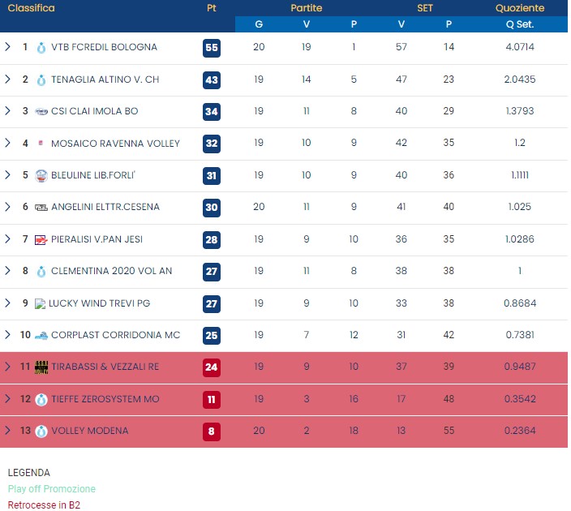The image size is (571, 511).
Task: Click the VTB FCREDIL BOLOGNA team logo
Action: point(41,48)
